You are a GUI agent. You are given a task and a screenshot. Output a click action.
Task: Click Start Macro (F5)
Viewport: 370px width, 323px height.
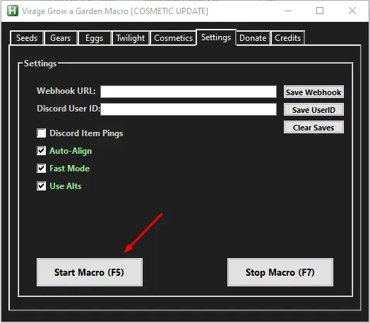pyautogui.click(x=90, y=272)
